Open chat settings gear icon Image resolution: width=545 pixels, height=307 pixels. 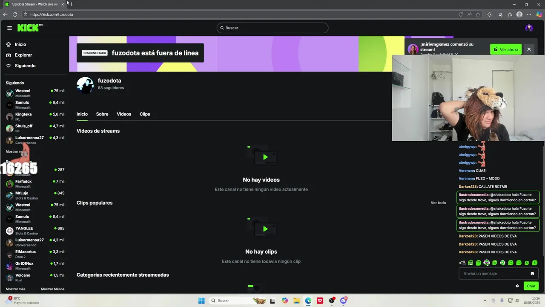[x=517, y=286]
